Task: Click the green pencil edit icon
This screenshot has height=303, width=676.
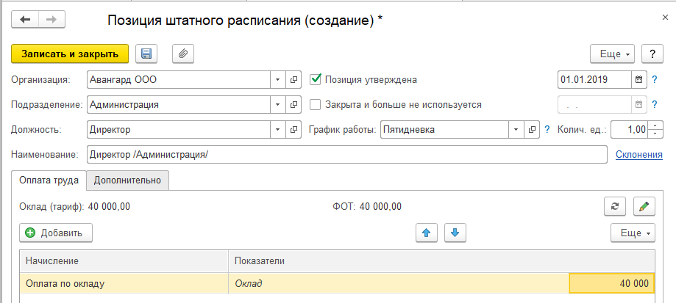Action: coord(644,206)
